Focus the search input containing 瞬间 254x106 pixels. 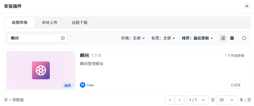click(x=37, y=38)
